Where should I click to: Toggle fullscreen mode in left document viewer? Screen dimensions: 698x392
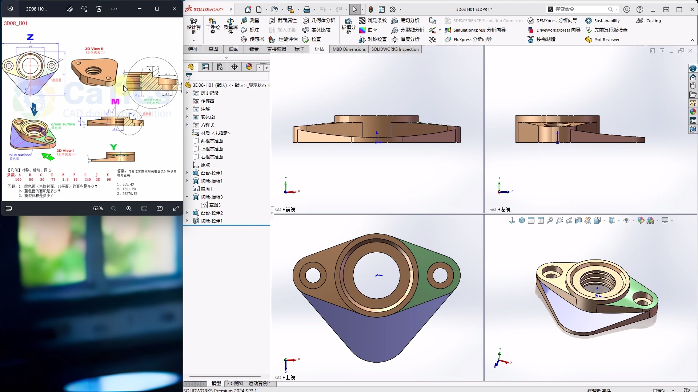click(176, 208)
